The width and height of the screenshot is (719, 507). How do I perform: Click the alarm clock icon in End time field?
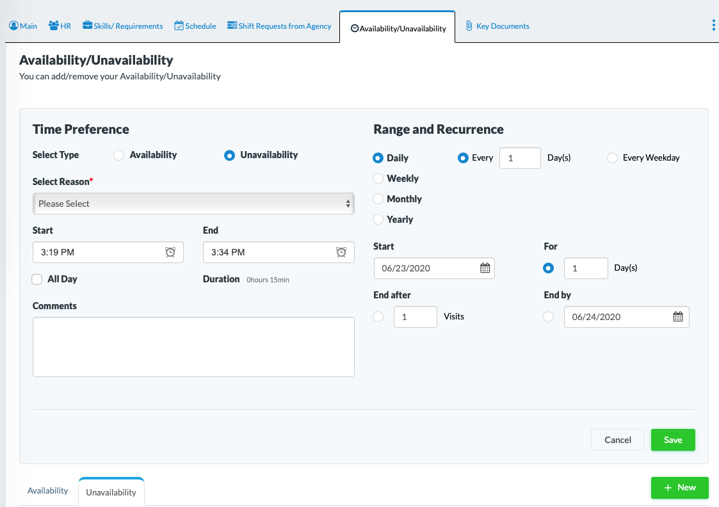coord(341,252)
